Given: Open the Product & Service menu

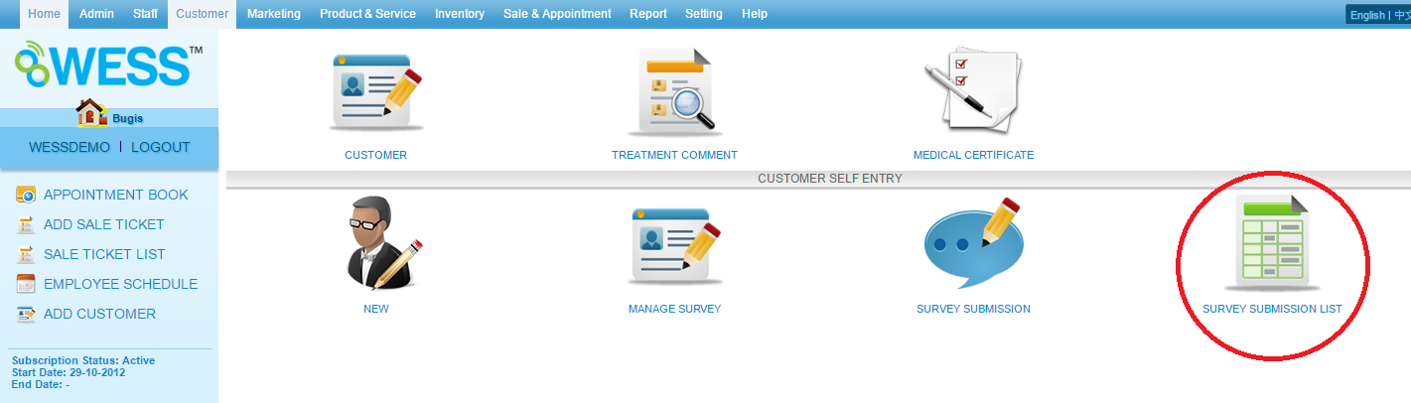Looking at the screenshot, I should [367, 14].
